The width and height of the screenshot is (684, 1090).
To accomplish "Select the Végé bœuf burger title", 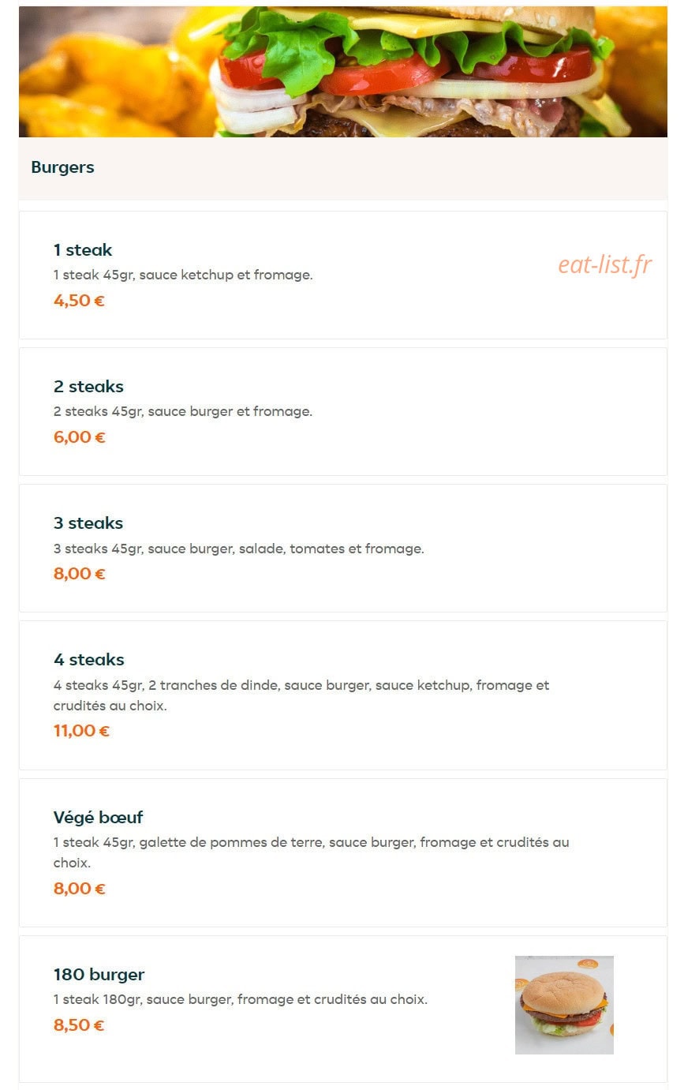I will (98, 817).
